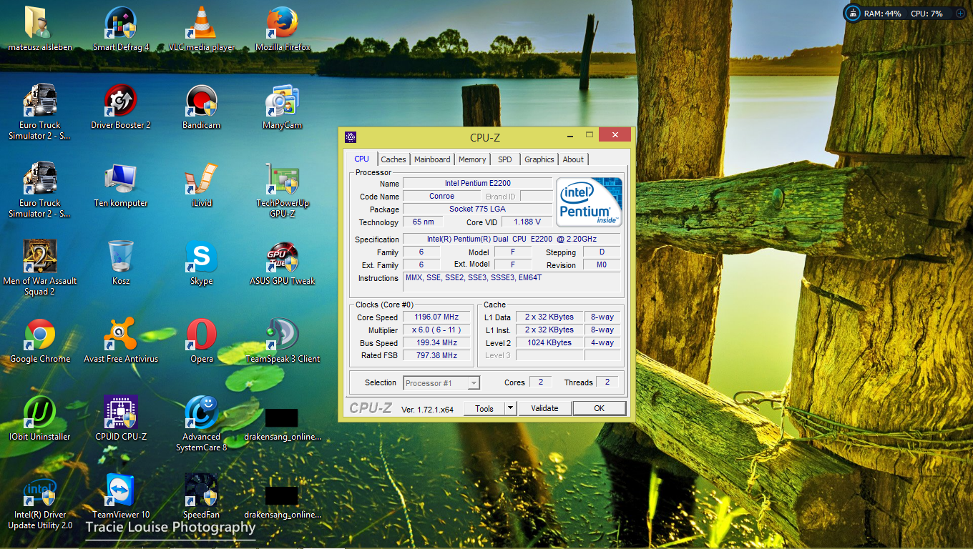Select the Google Chrome desktop icon
Screen dimensions: 973x549
point(39,336)
